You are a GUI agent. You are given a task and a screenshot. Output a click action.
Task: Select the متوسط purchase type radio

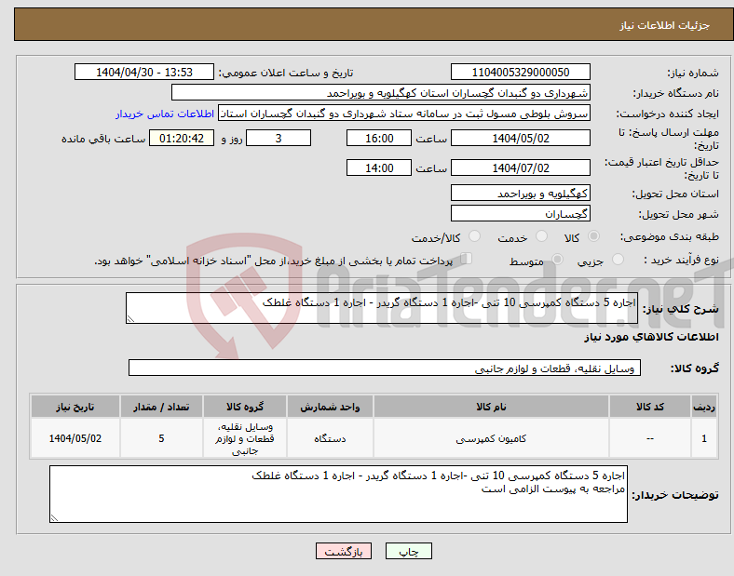coord(557,260)
